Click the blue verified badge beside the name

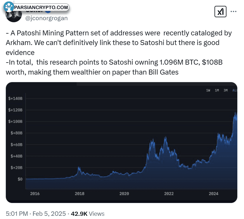(x=49, y=12)
